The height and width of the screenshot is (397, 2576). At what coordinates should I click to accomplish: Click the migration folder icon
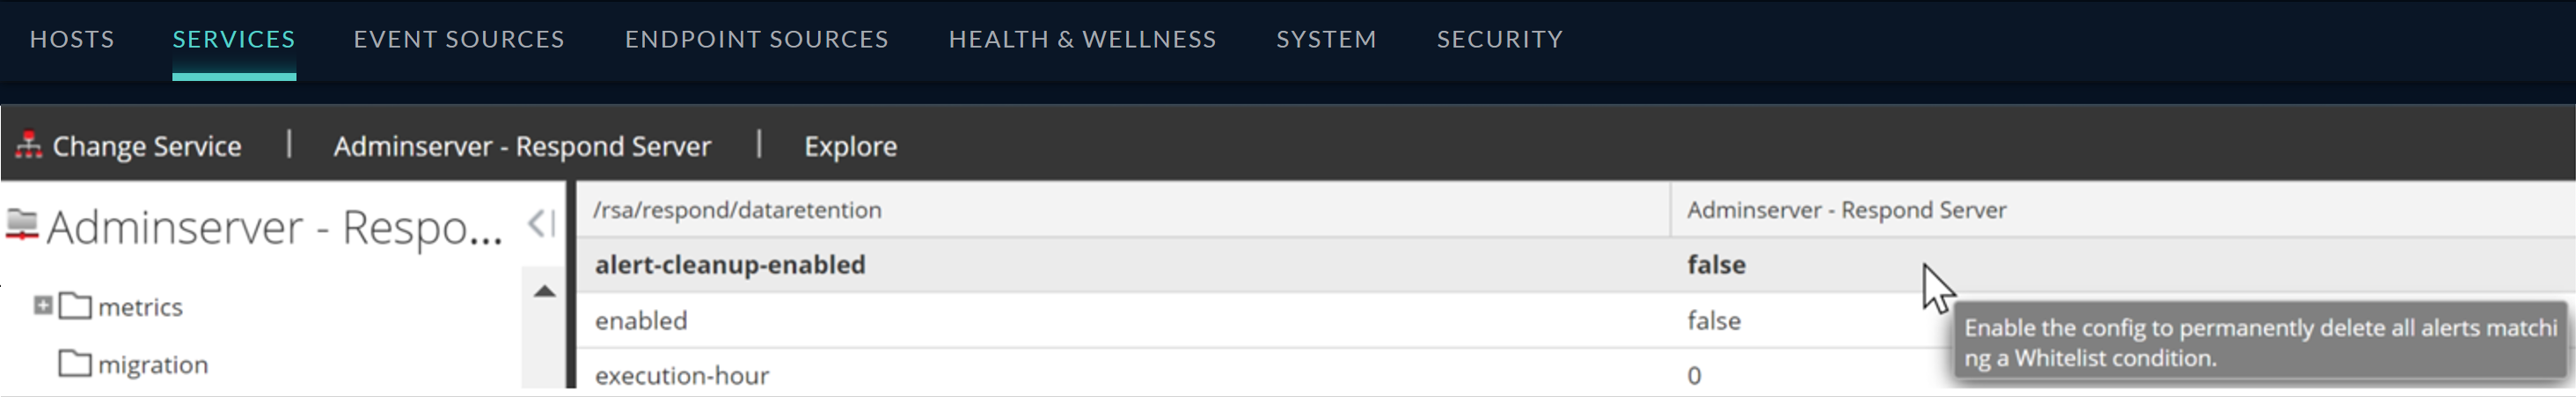75,363
